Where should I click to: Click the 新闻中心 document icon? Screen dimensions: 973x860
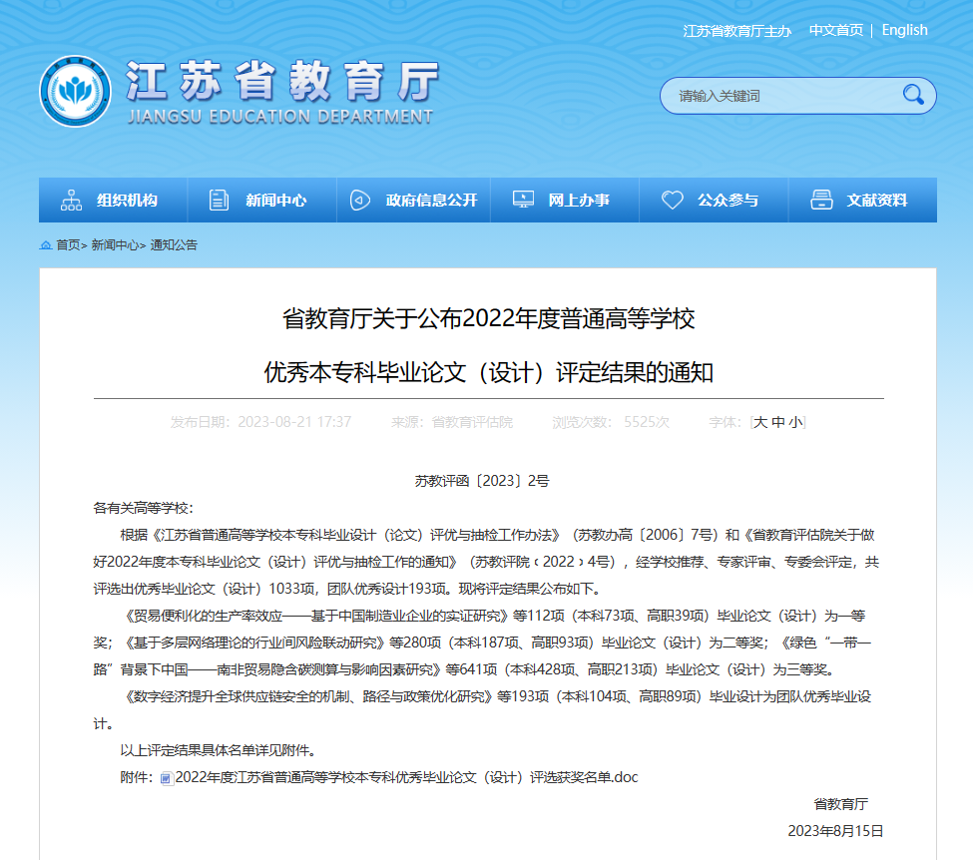(x=219, y=200)
